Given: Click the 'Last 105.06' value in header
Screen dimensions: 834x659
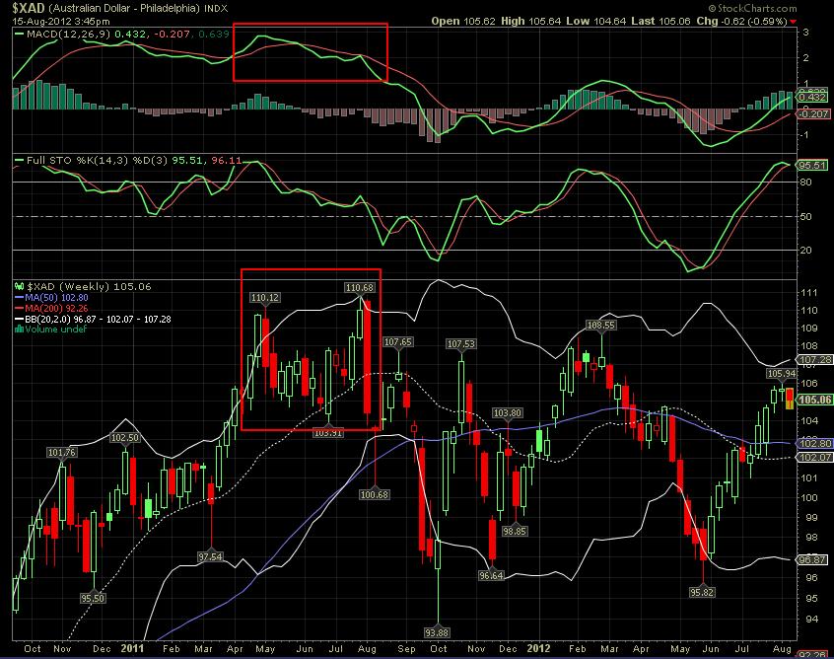Looking at the screenshot, I should coord(660,22).
